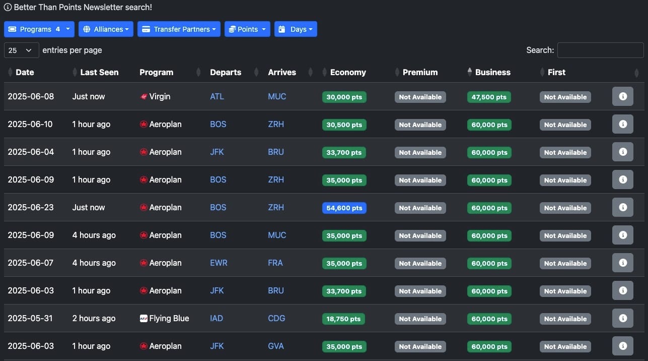Click the blue 54,600 pts economy badge

point(344,208)
